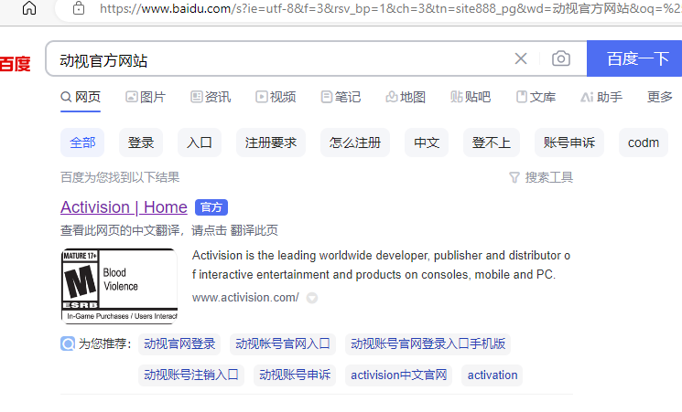682x412 pixels.
Task: Open camera image search icon
Action: tap(561, 59)
